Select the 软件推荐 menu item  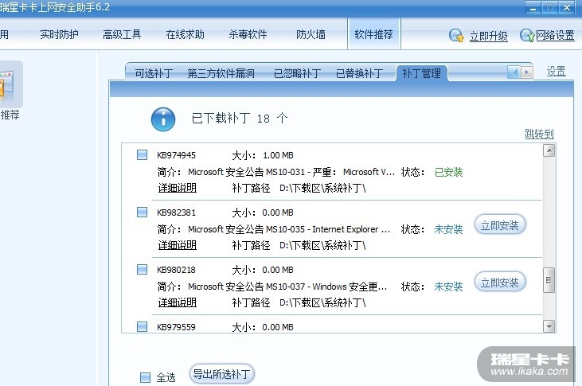(373, 34)
